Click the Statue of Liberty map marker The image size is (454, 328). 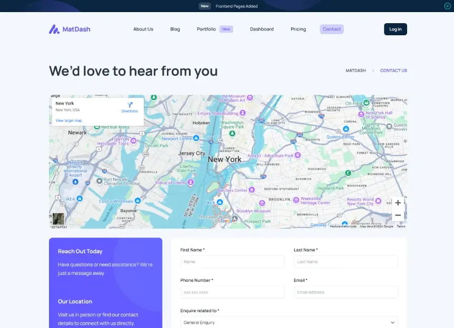(x=191, y=182)
